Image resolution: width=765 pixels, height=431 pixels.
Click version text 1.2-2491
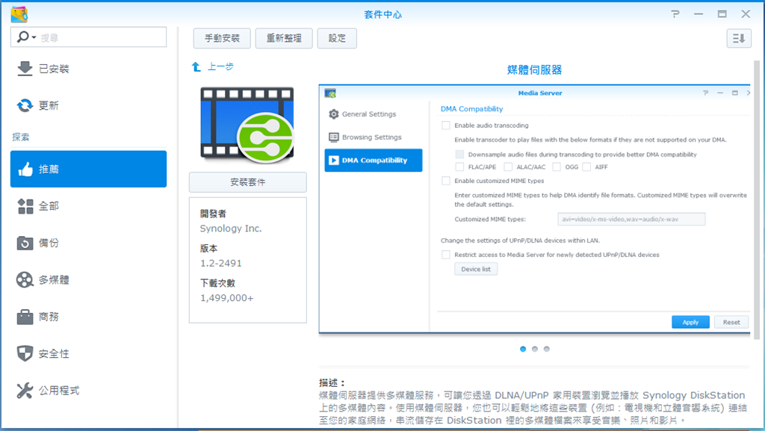click(221, 263)
